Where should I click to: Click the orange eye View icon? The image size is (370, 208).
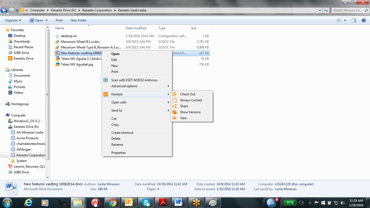point(175,118)
